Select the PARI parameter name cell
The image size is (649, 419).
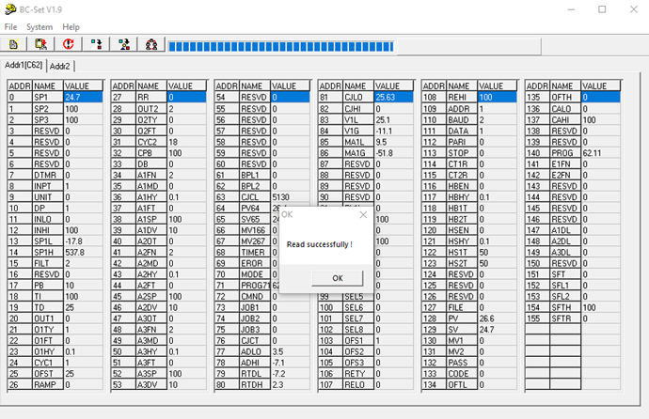coord(462,142)
